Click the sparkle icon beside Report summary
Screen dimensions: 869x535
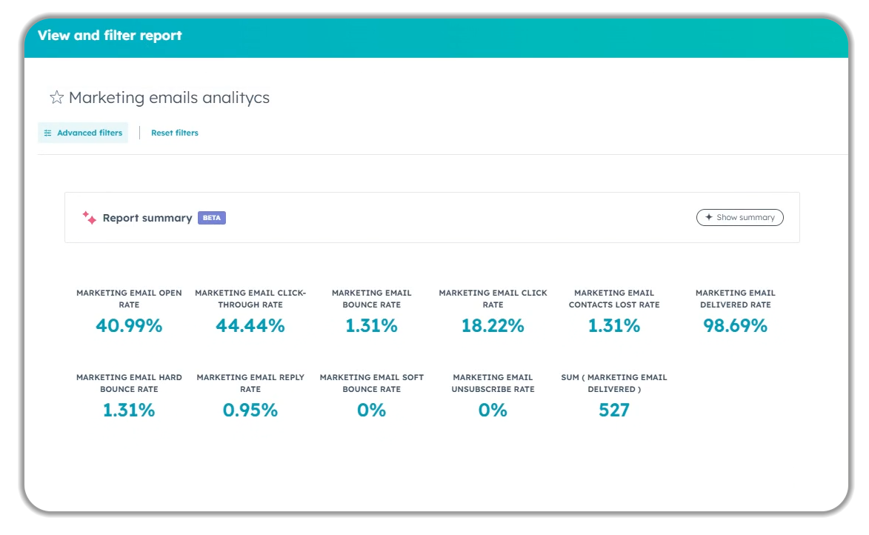tap(89, 217)
